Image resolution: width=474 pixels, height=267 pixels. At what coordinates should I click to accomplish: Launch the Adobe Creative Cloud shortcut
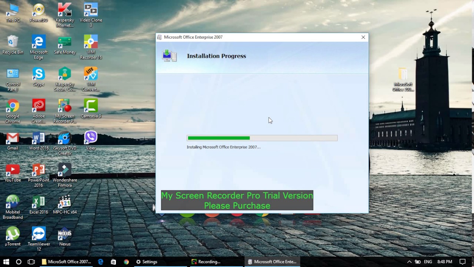point(39,111)
